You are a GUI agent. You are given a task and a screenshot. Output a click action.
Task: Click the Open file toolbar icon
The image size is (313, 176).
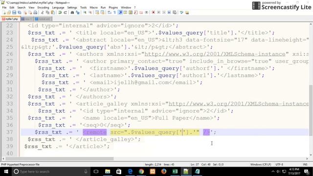pyautogui.click(x=9, y=13)
